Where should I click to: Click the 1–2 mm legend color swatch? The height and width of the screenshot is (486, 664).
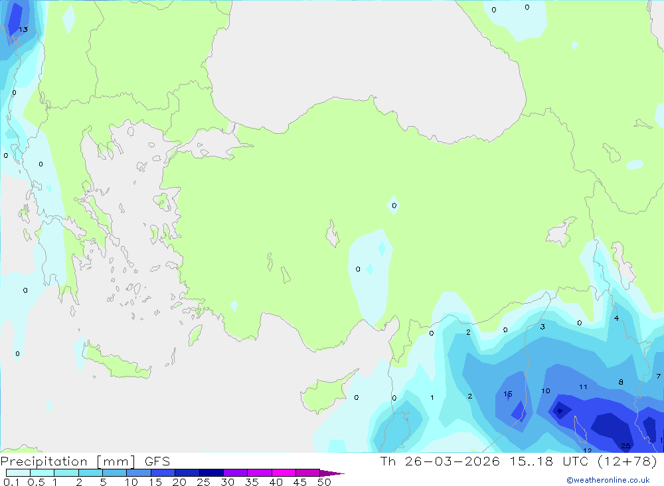tap(66, 473)
